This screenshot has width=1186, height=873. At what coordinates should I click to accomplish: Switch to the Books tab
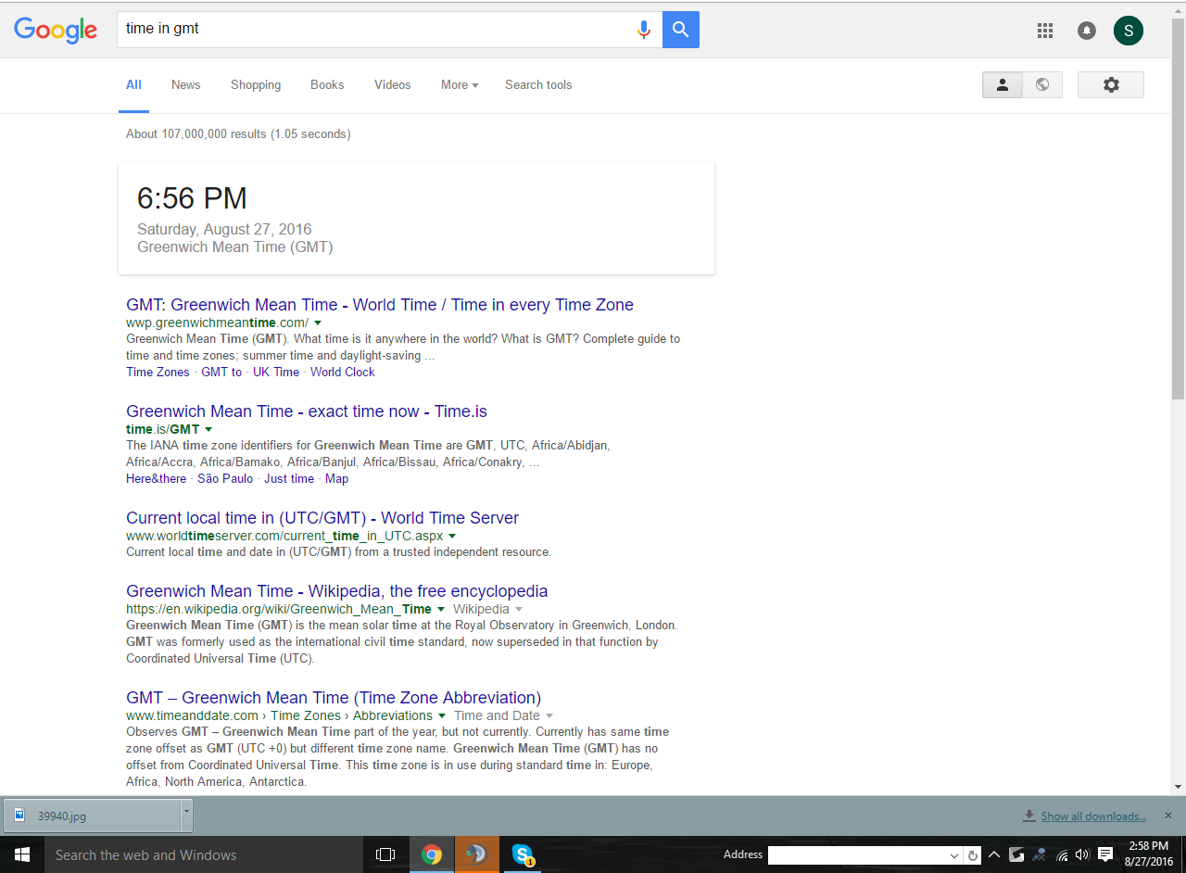pos(327,84)
